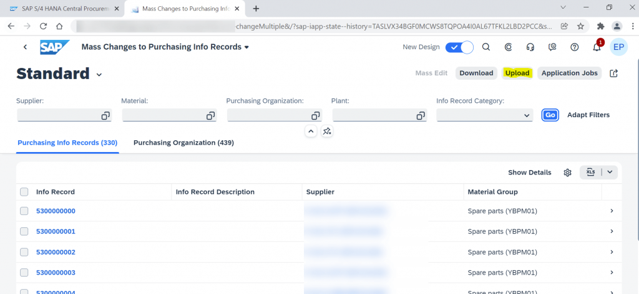This screenshot has width=639, height=294.
Task: Open value help for Supplier field
Action: [105, 115]
